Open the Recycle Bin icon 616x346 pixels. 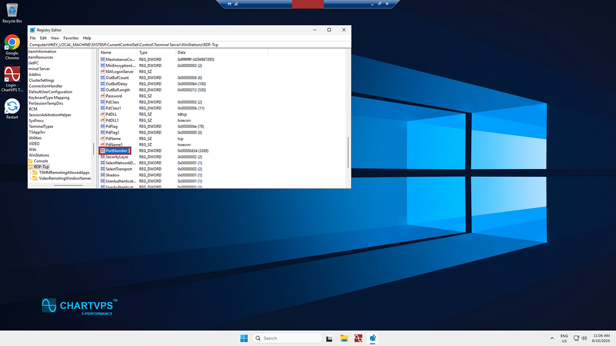12,11
